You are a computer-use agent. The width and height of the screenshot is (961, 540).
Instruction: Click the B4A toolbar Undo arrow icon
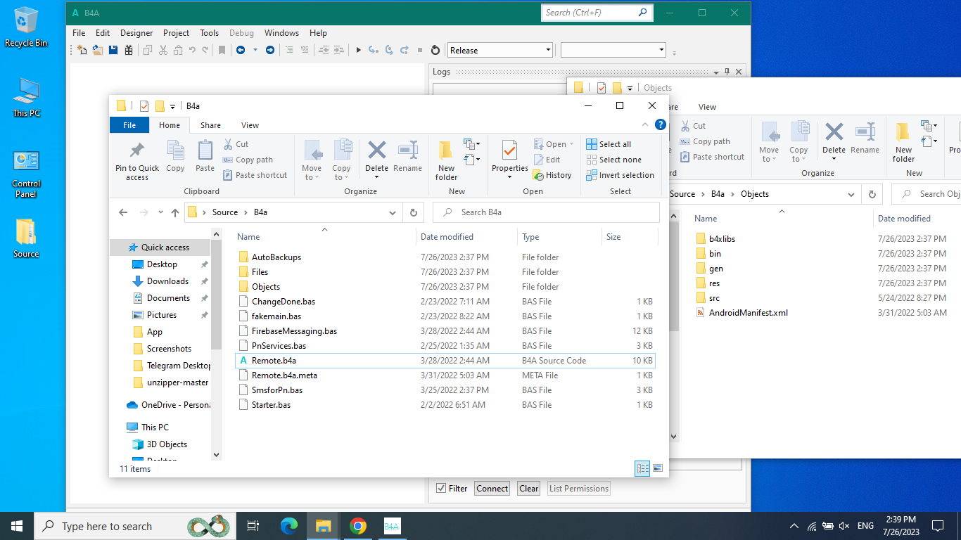tap(192, 50)
